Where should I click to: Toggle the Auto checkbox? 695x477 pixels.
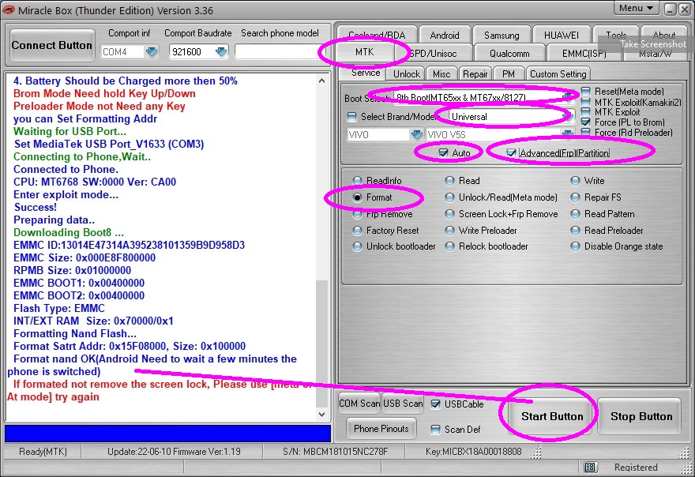click(x=443, y=153)
